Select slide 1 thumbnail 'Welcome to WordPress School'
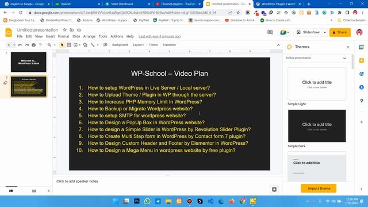 29,62
